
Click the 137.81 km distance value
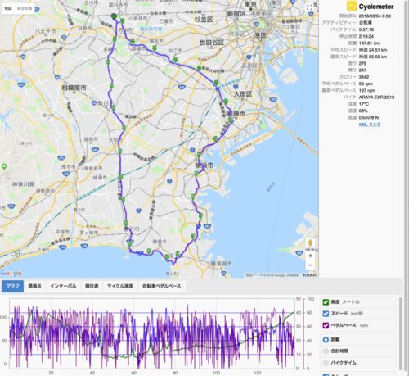(x=369, y=43)
